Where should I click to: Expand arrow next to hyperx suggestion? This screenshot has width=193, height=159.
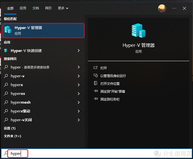click(x=79, y=85)
